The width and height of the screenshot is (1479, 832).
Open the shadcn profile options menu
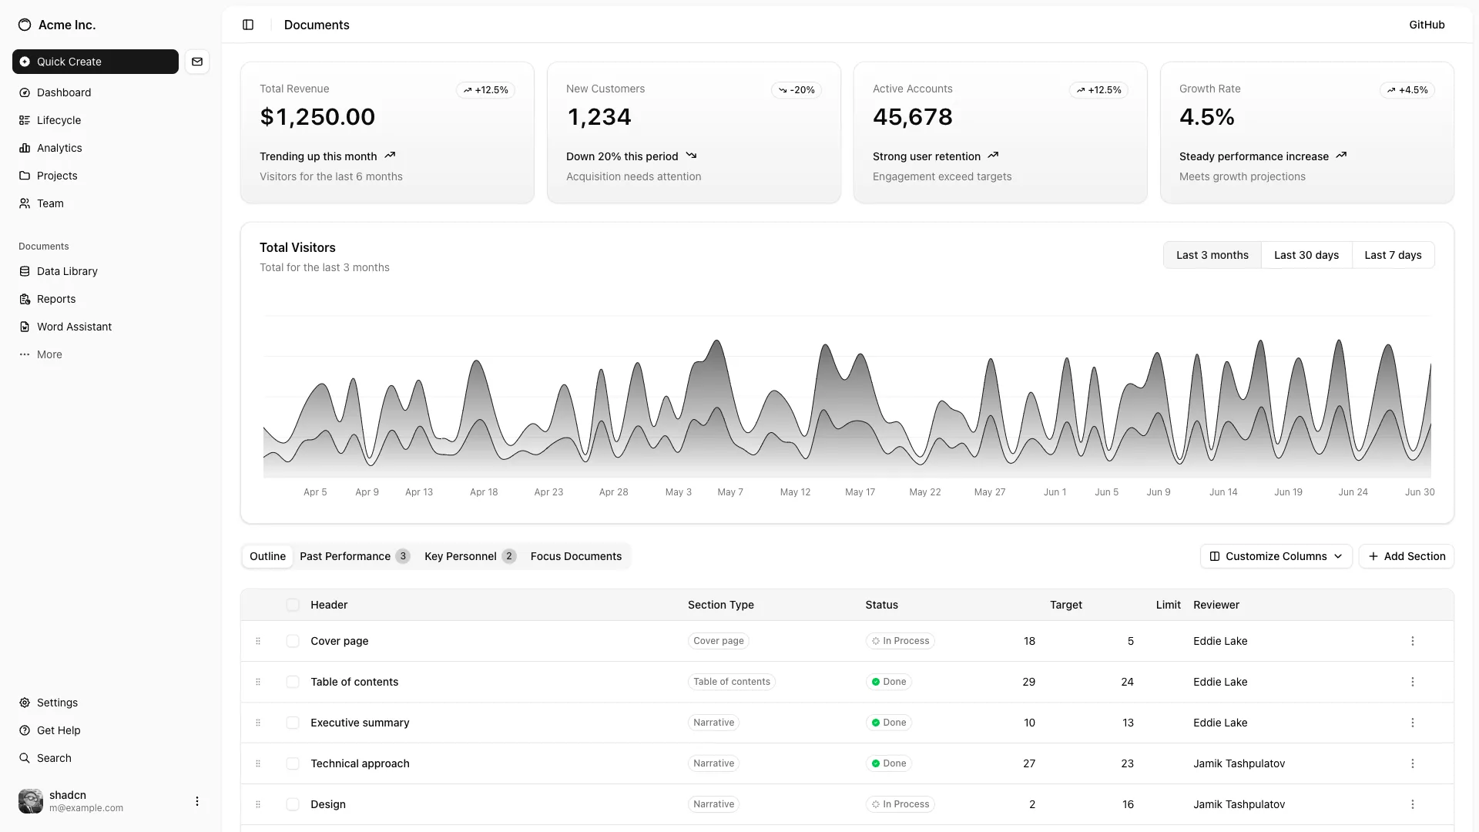(196, 801)
